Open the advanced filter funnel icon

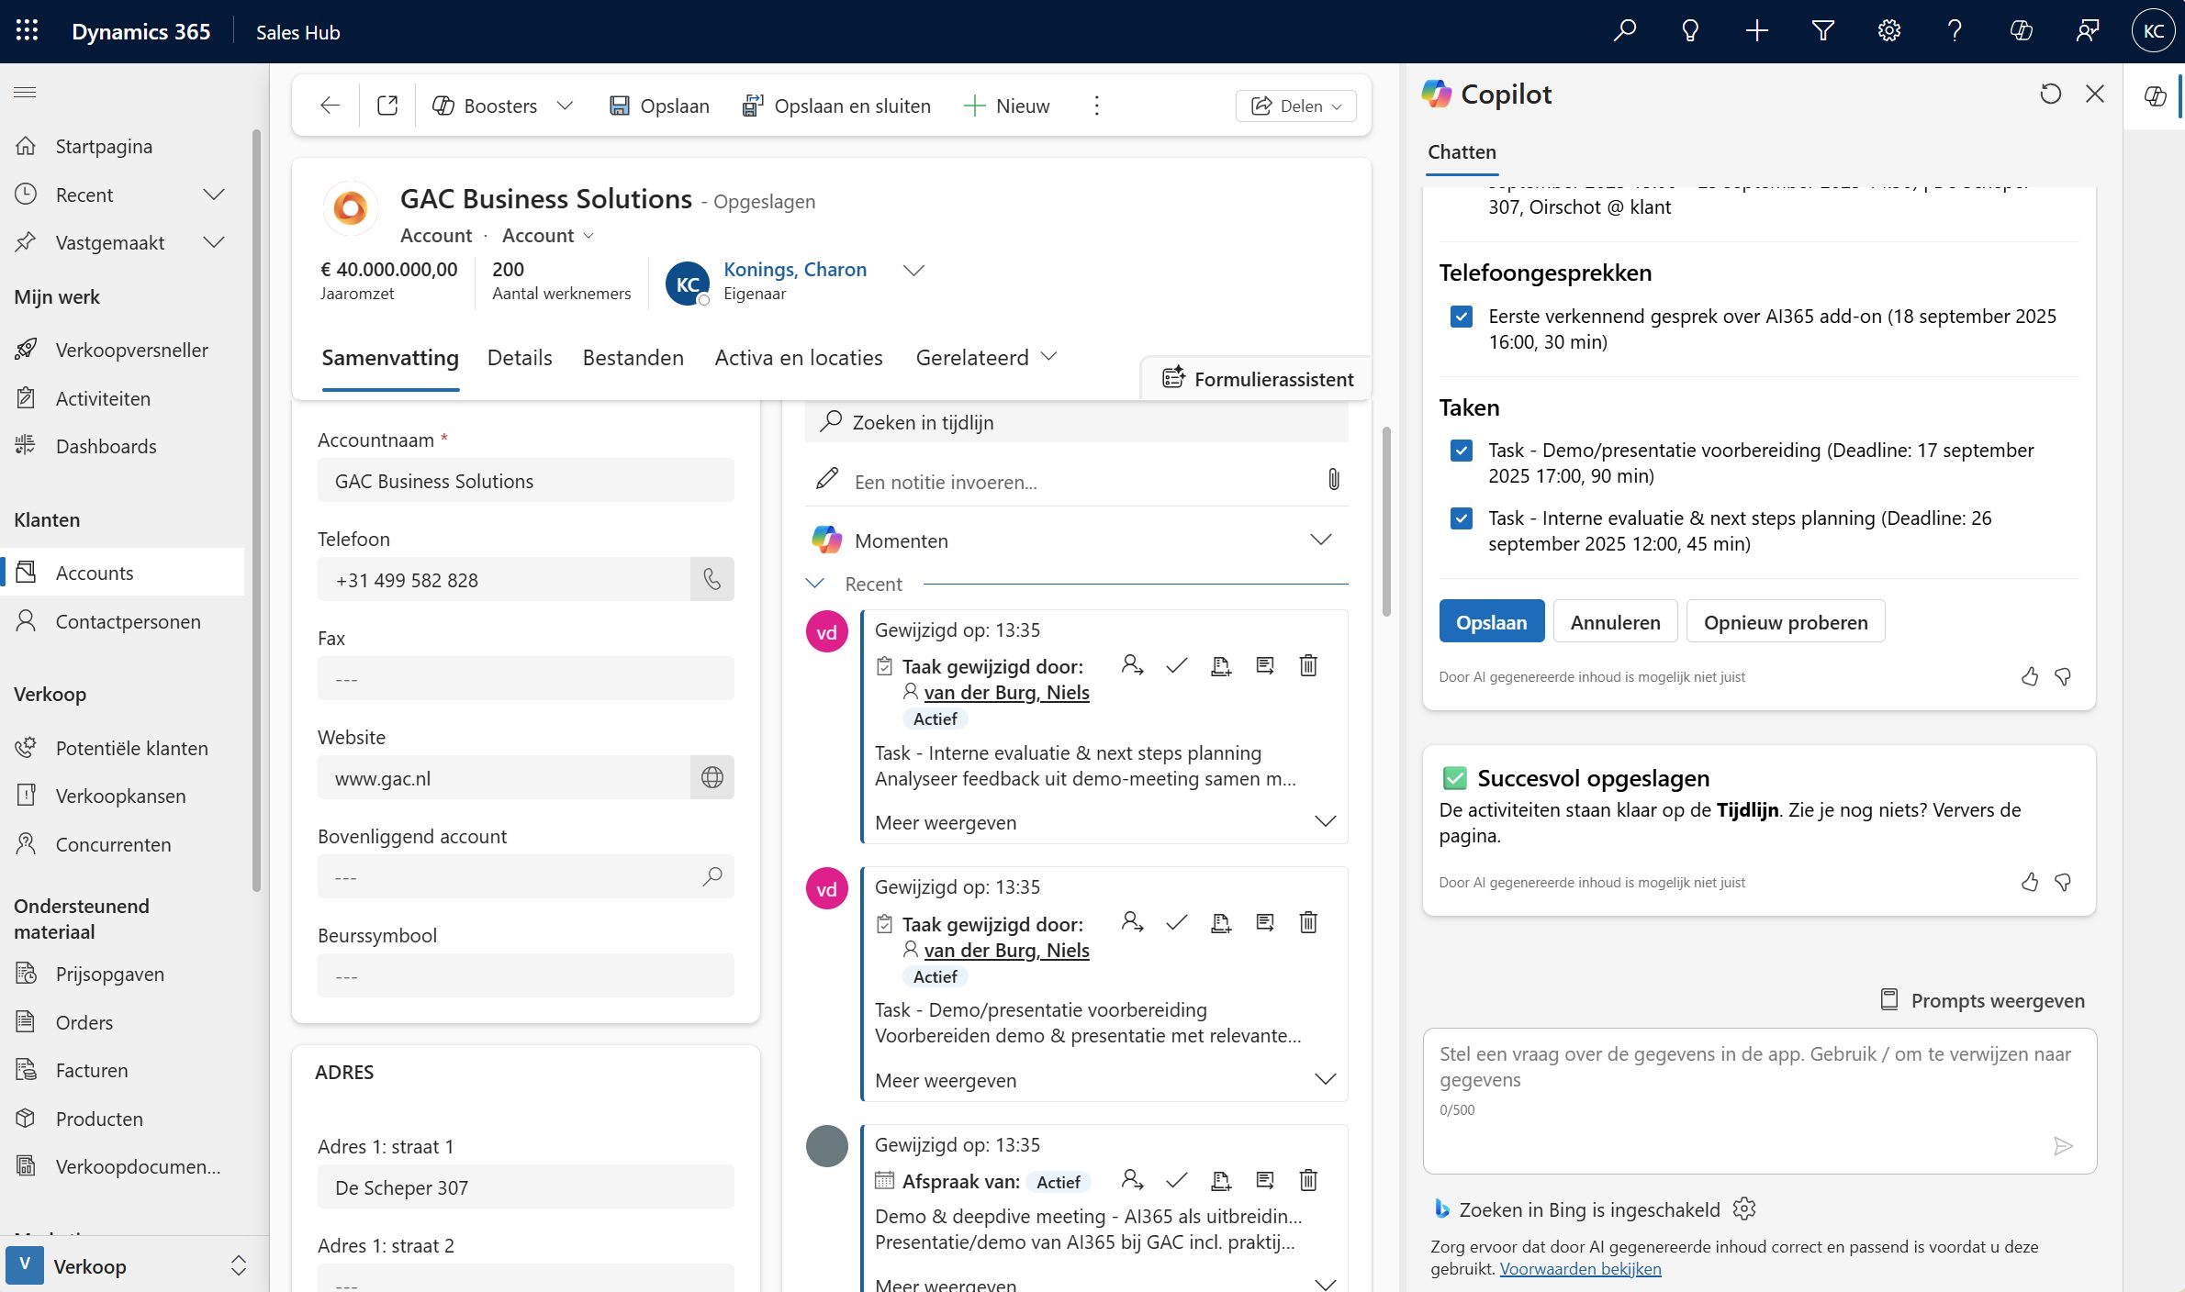pyautogui.click(x=1822, y=31)
